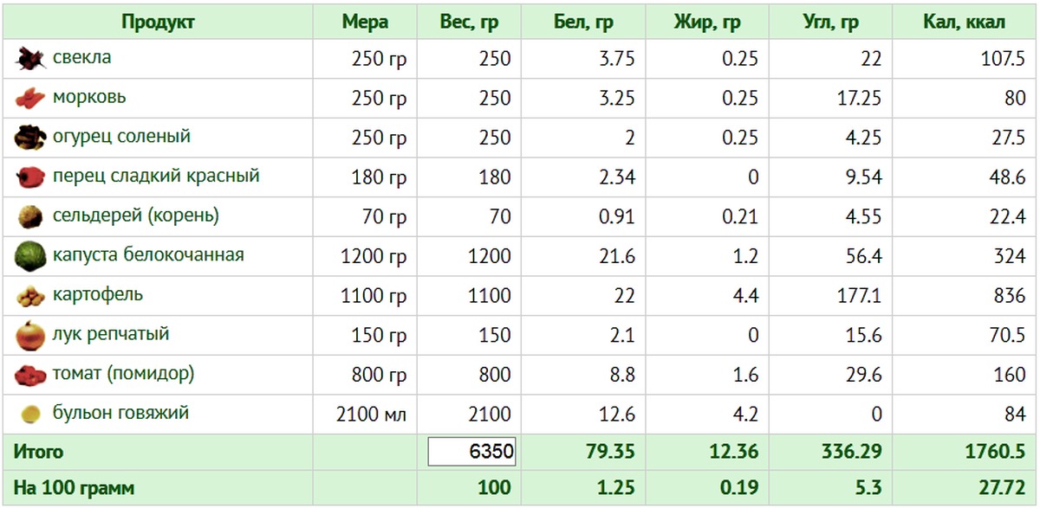Click the white cabbage icon

(30, 256)
